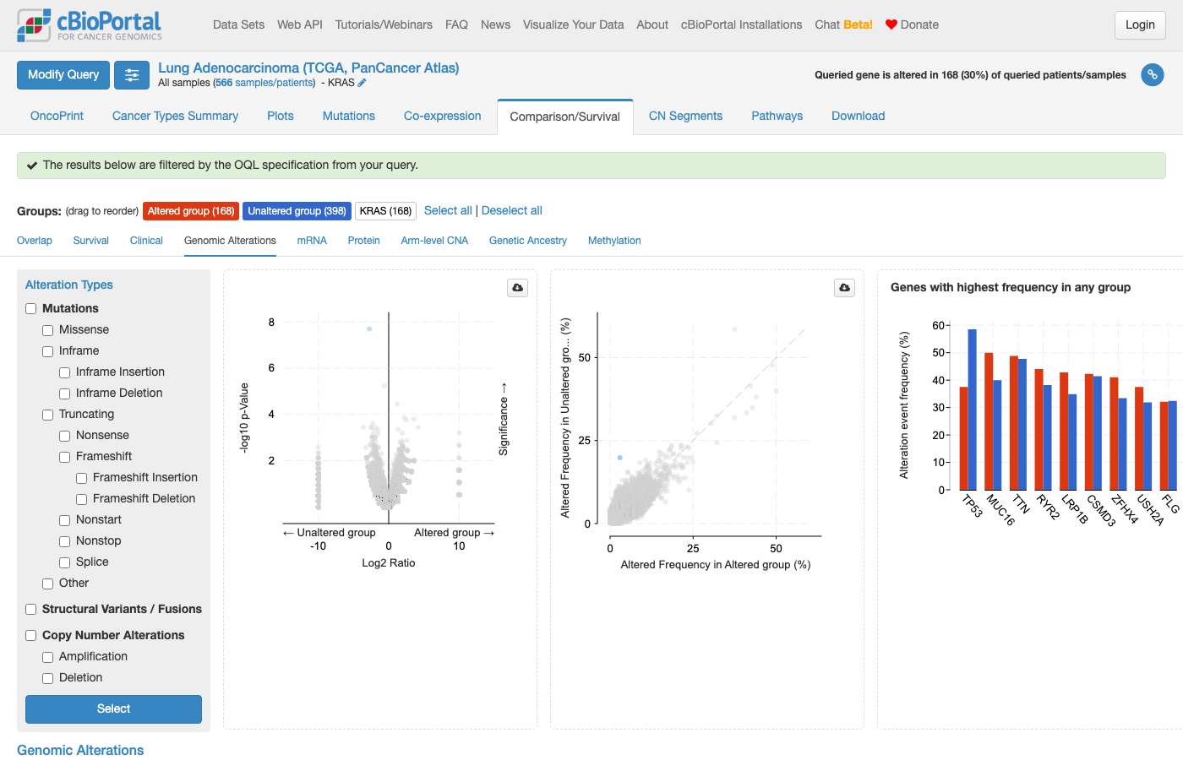Open the mRNA comparison sub-tab
This screenshot has height=760, width=1183.
[312, 241]
